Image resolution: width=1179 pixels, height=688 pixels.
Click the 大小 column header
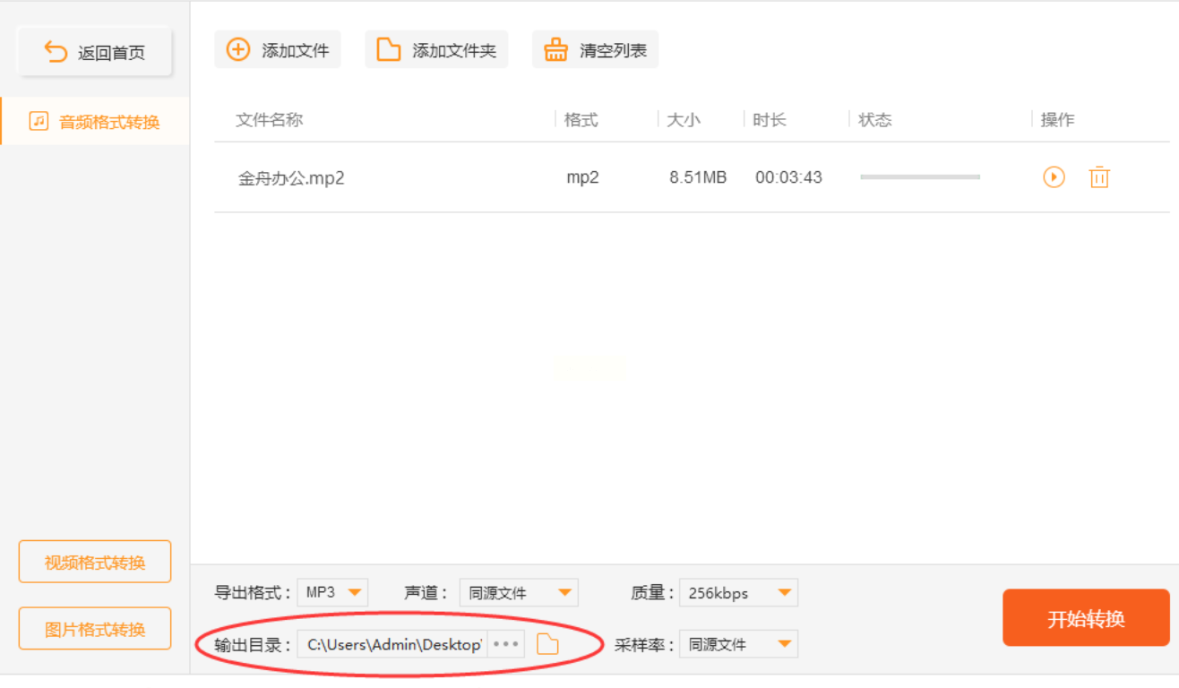pyautogui.click(x=684, y=119)
